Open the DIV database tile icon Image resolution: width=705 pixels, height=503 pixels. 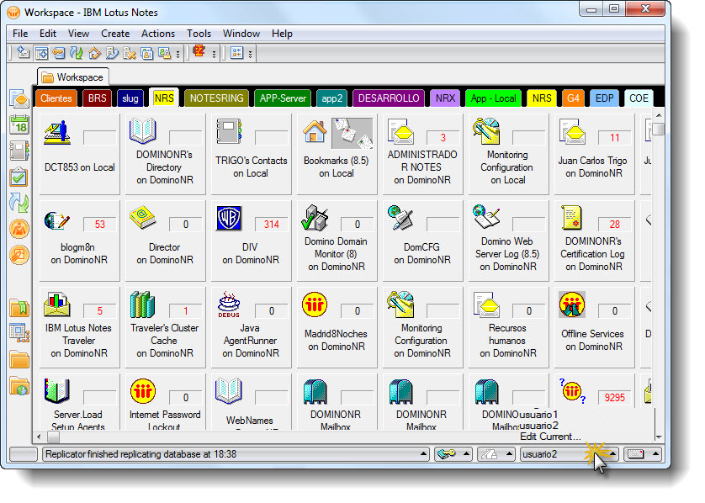[x=229, y=219]
